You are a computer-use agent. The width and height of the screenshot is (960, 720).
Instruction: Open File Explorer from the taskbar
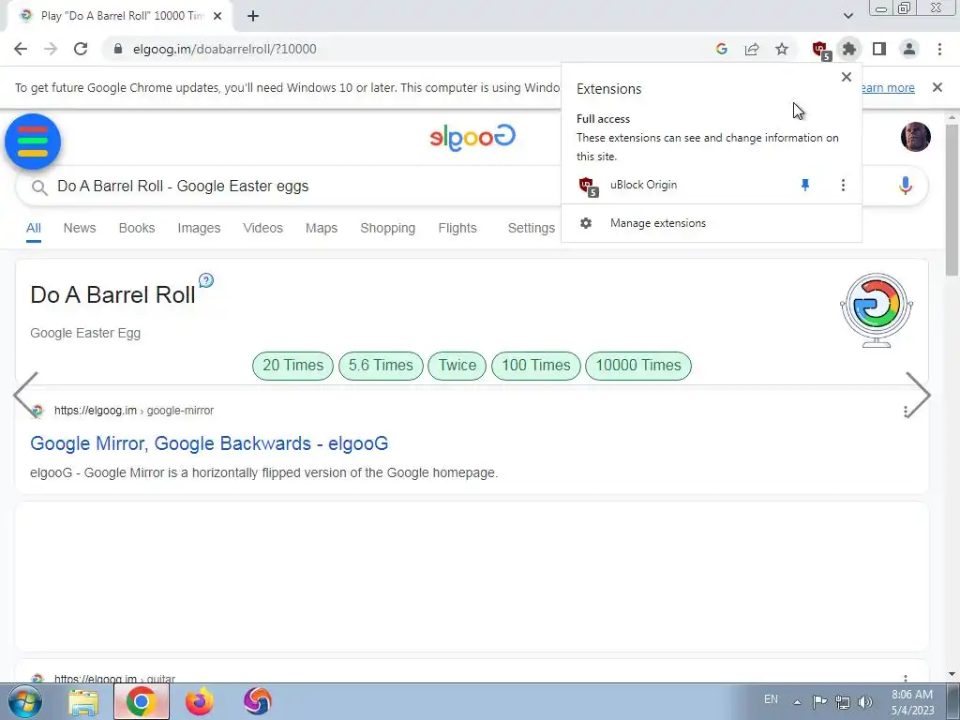83,702
